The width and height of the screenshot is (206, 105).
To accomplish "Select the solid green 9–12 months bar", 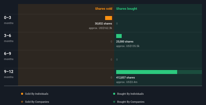I will pyautogui.click(x=147, y=72).
